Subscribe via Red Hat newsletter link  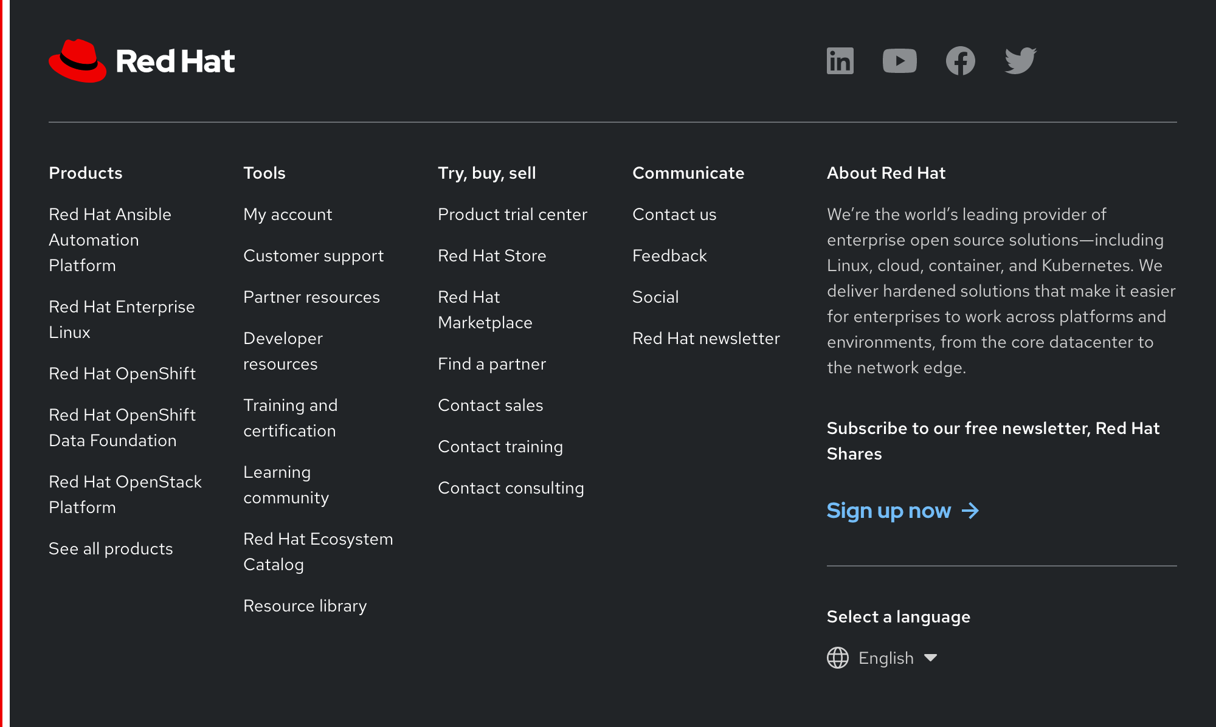pyautogui.click(x=706, y=338)
